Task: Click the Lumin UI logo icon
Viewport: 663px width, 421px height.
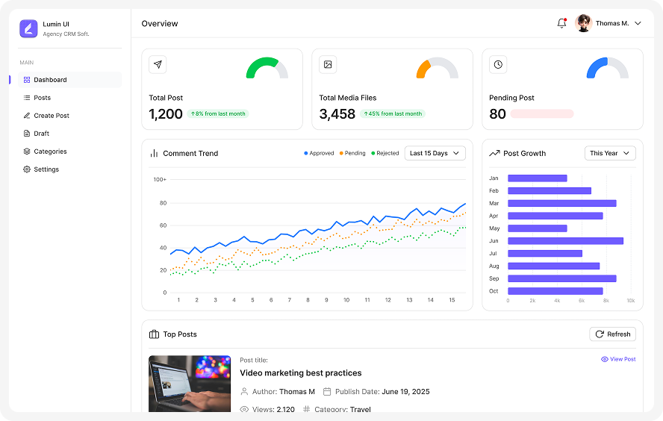Action: pyautogui.click(x=28, y=28)
